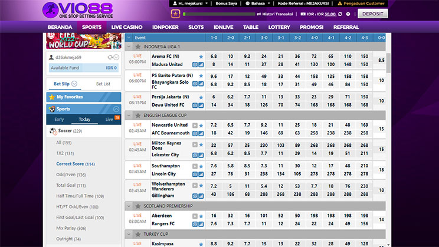439x247 pixels.
Task: Open statistics chart for Gillingham row
Action: (x=201, y=196)
